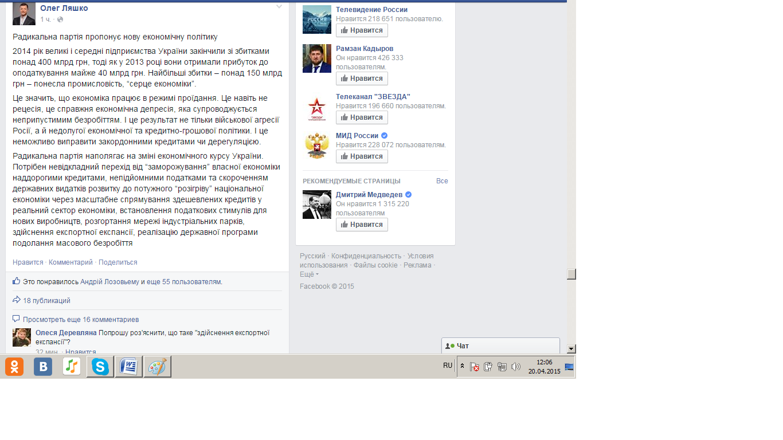
Task: Show hidden system tray icons
Action: [463, 366]
